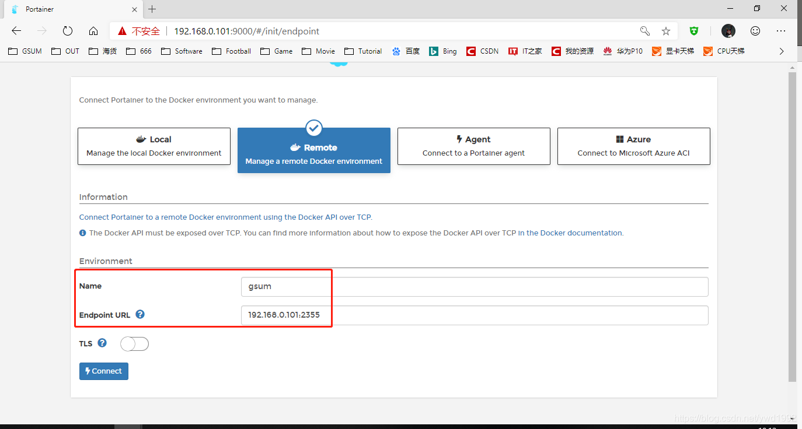Screen dimensions: 802x429
Task: Open the OUT bookmark folder
Action: tap(65, 51)
